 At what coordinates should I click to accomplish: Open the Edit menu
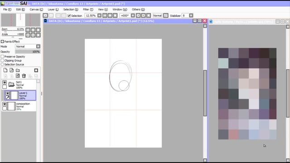click(x=20, y=10)
